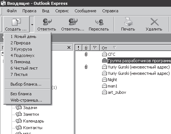Image resolution: width=171 pixels, height=134 pixels.
Task: Click the Ответить всем reply-all icon
Action: click(73, 22)
